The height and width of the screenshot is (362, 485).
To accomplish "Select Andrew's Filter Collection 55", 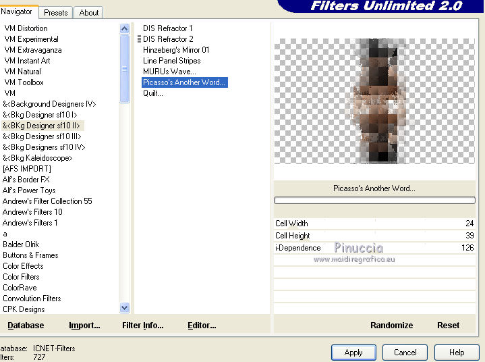I will [x=47, y=201].
